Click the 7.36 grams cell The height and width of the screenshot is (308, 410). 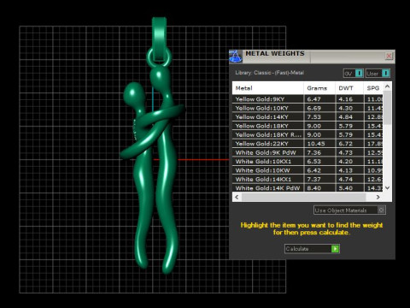[319, 152]
